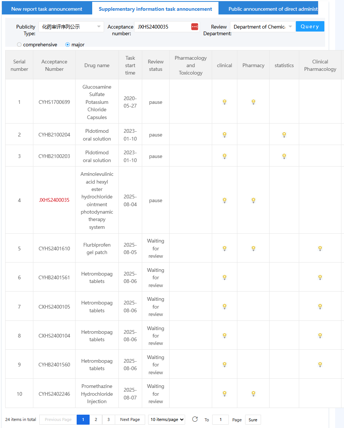Click clinical lightbulb for CYHB2401560 row
This screenshot has width=344, height=428.
point(224,365)
